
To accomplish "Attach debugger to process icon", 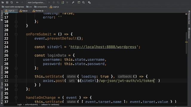I will (x=63, y=2).
